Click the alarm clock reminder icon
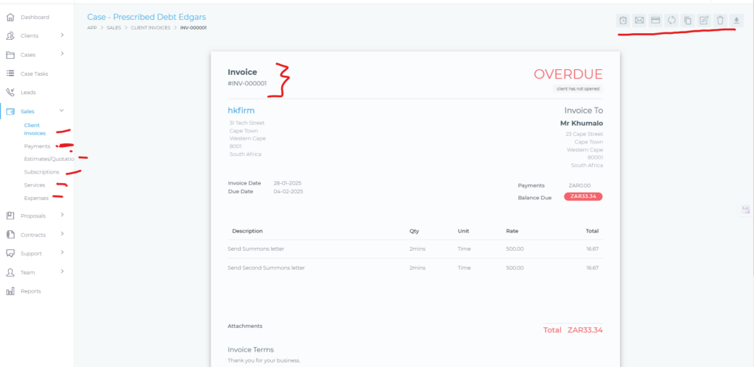Screen dimensions: 754x367 coord(623,20)
